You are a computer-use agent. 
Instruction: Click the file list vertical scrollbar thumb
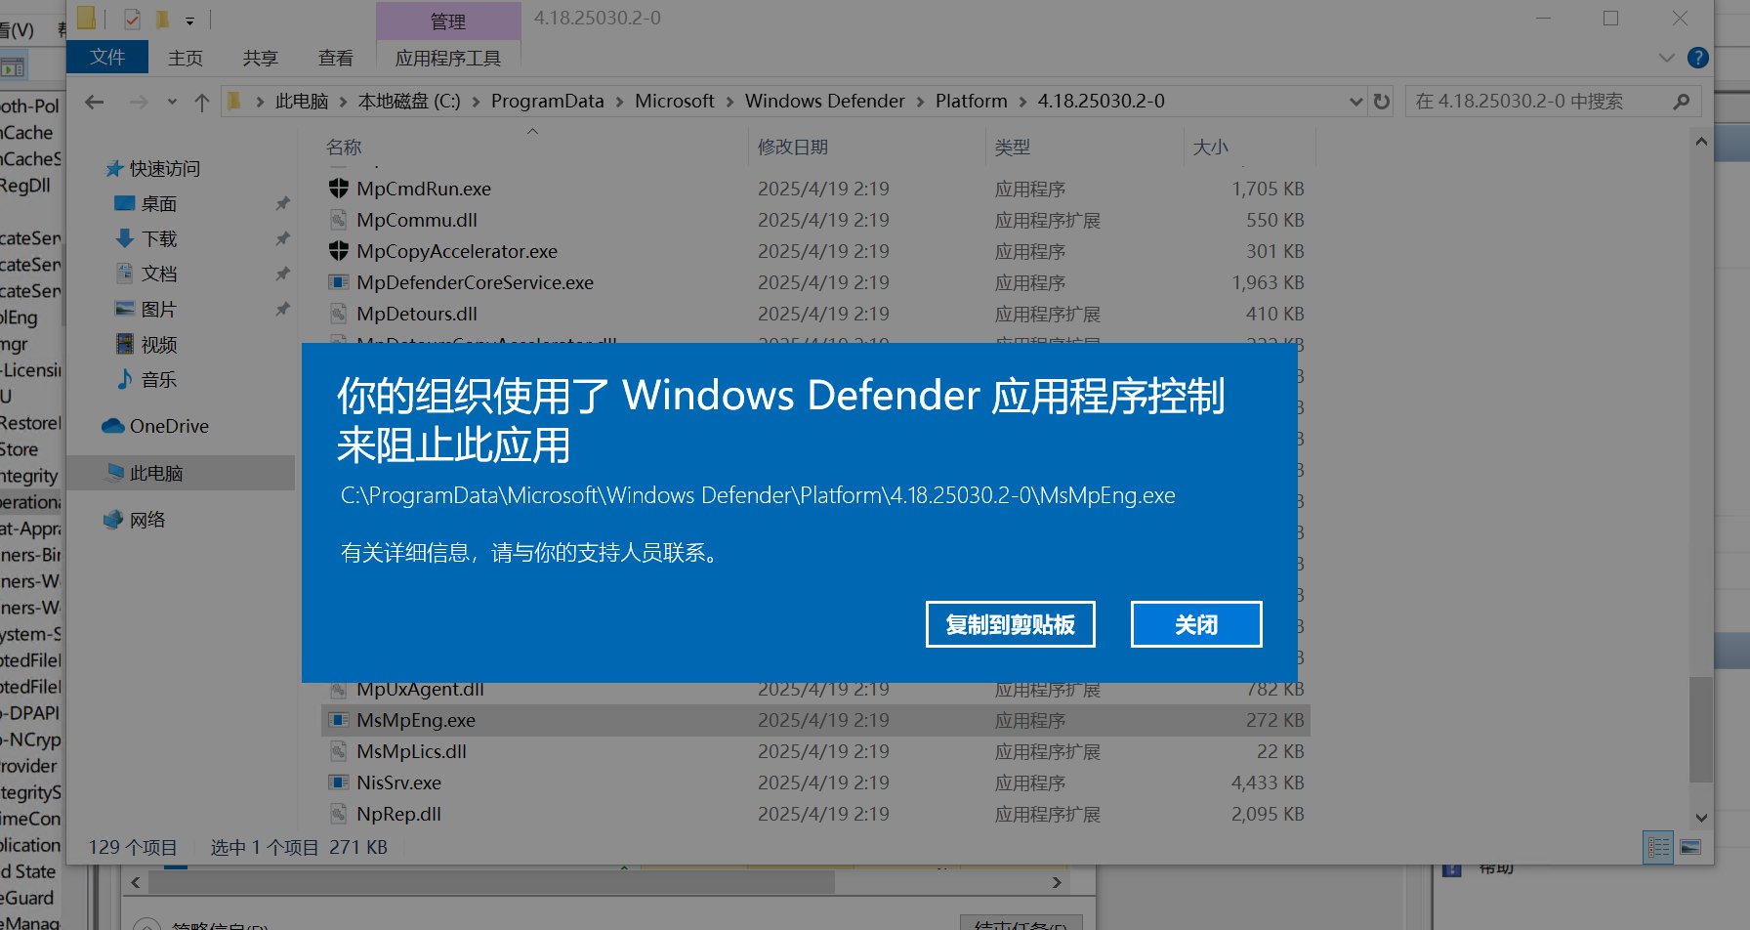1701,729
